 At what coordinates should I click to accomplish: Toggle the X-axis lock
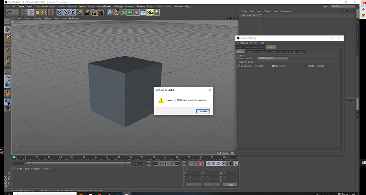tap(60, 12)
